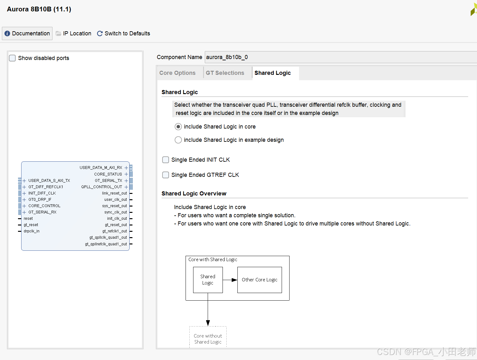Image resolution: width=477 pixels, height=360 pixels.
Task: Expand QPLL_CONTROL_OUT port
Action: (126, 187)
